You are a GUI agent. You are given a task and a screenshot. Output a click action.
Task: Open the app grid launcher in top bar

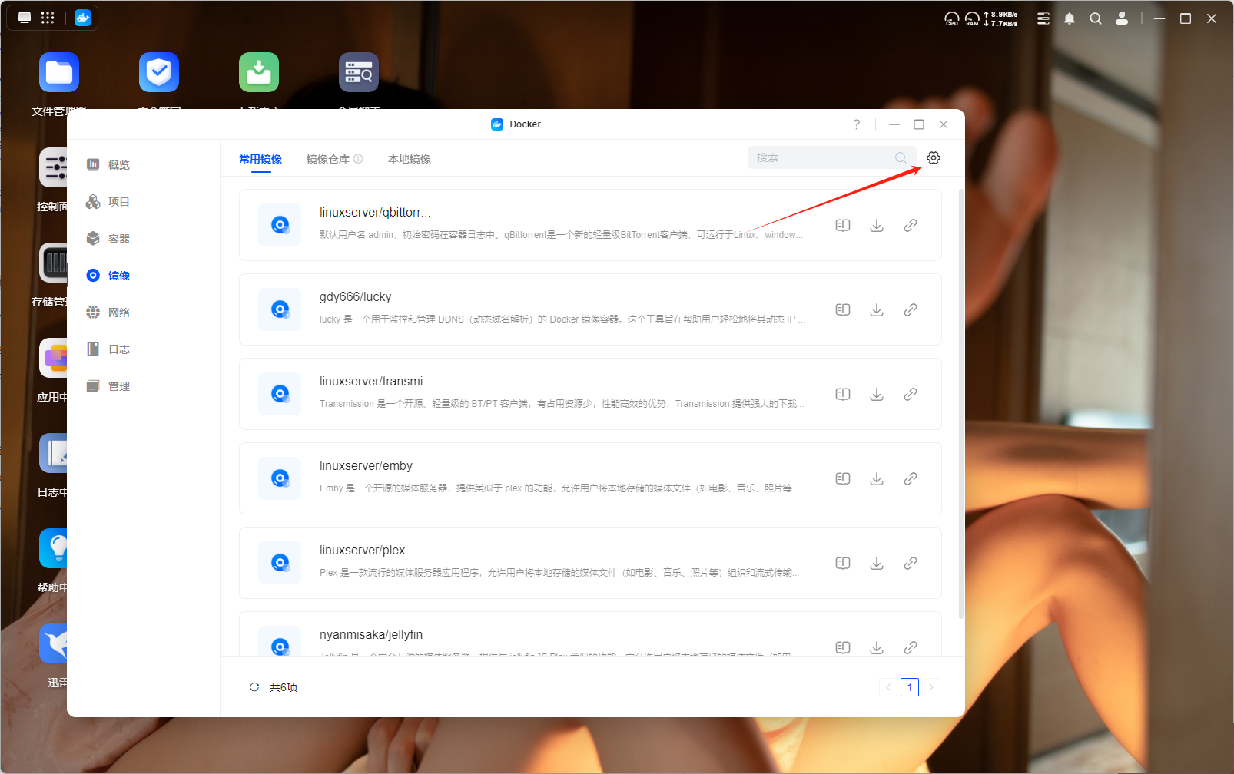(x=48, y=18)
